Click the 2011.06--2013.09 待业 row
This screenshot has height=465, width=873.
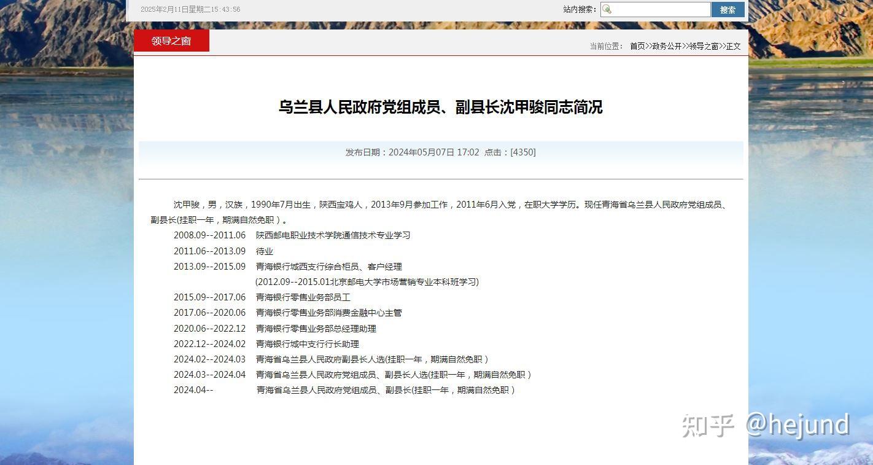pos(223,251)
